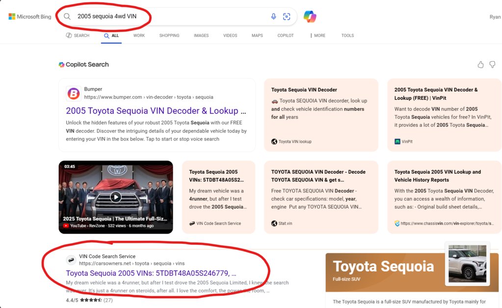Click the VIN Code Search Service site name

(107, 256)
